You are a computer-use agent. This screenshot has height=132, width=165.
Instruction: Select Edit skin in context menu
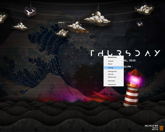click(114, 74)
